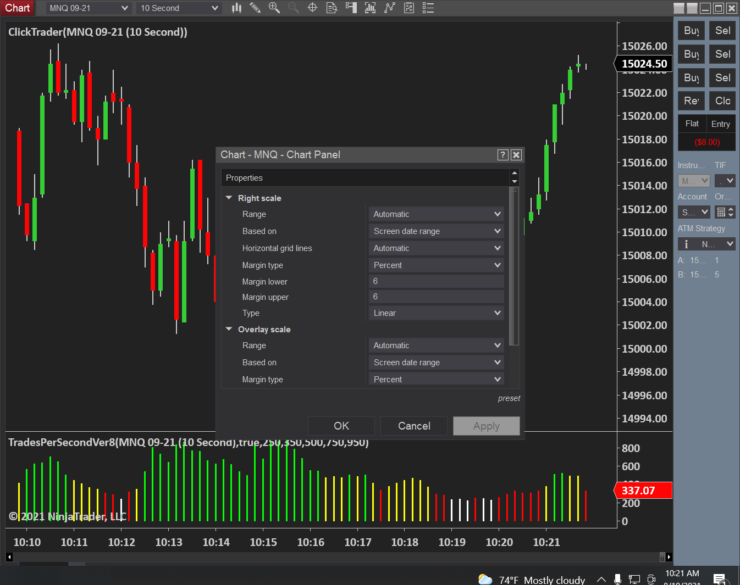Open the network tray icon

(634, 579)
